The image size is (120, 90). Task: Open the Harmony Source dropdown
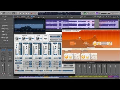(55, 37)
